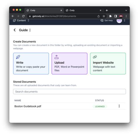
Task: Click the pen nib Write icon
Action: (18, 57)
